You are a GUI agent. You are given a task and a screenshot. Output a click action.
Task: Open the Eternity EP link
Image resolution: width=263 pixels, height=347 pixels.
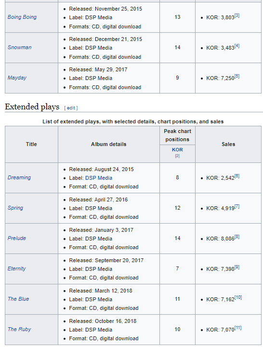pyautogui.click(x=17, y=268)
